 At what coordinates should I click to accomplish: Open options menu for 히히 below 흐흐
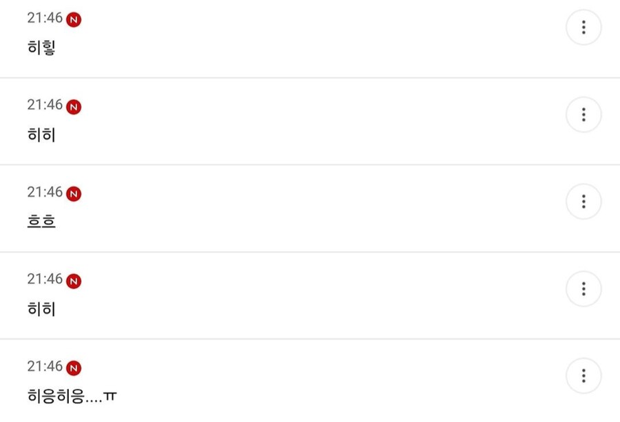tap(583, 288)
